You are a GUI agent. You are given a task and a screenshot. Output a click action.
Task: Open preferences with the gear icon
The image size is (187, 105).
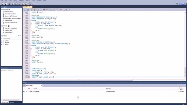(177, 3)
